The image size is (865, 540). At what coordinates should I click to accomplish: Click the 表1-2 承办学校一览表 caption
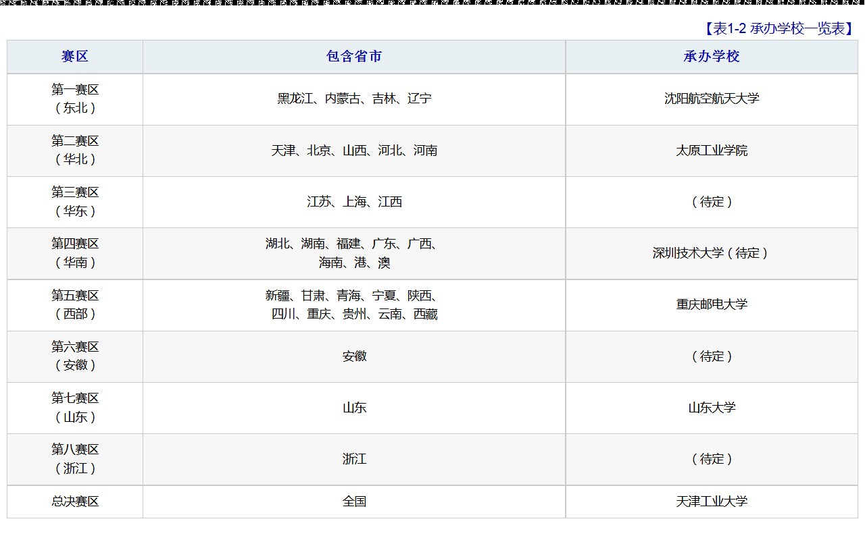779,28
